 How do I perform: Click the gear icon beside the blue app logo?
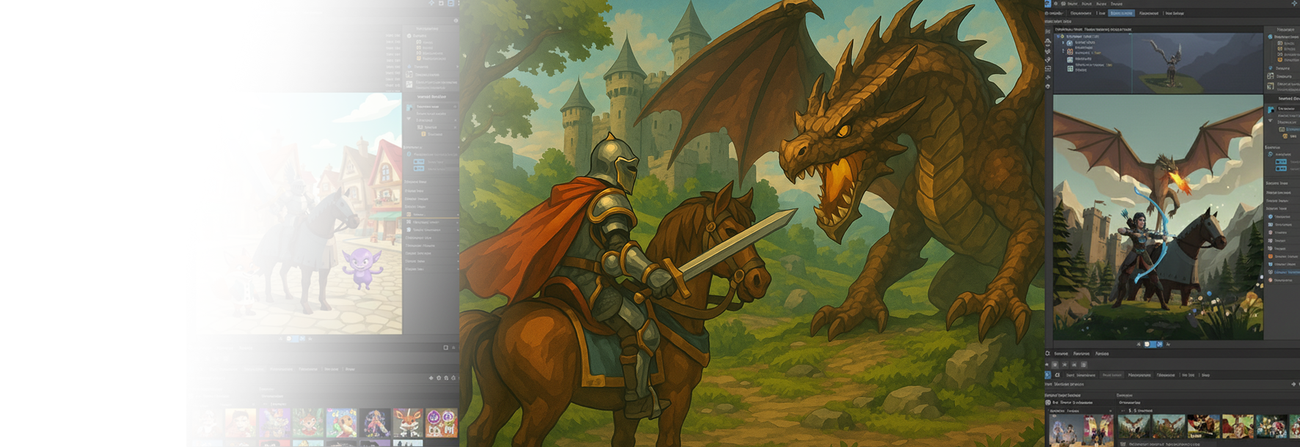[x=1056, y=4]
